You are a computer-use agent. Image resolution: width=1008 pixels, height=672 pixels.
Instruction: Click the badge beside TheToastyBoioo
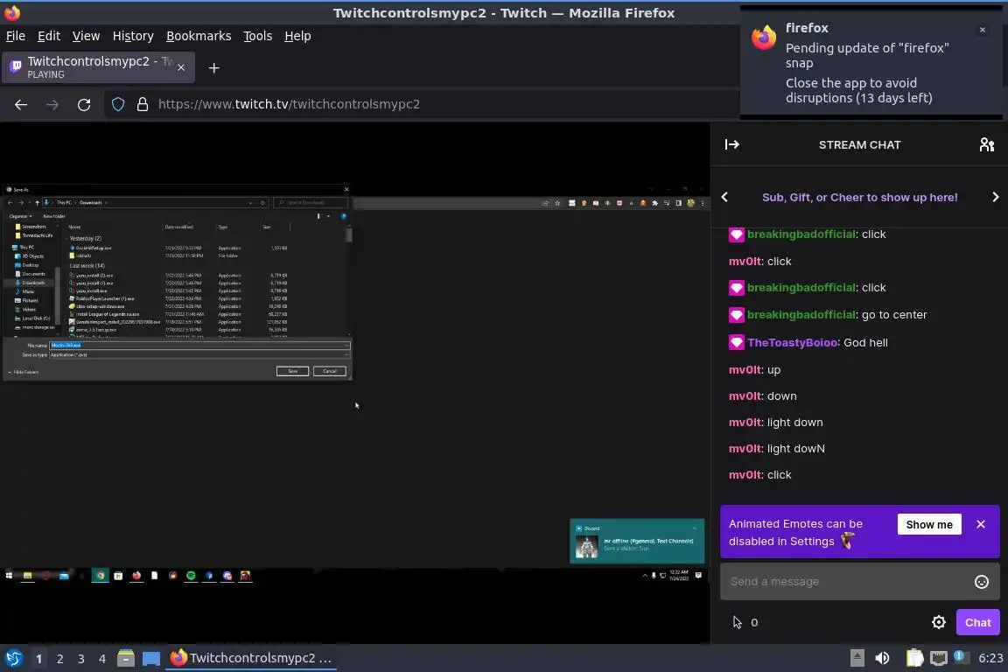coord(736,343)
